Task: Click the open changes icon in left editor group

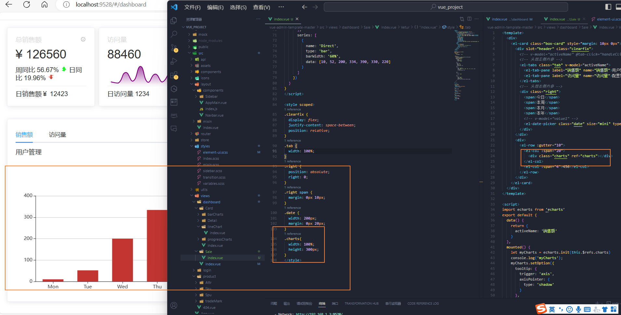Action: point(462,19)
